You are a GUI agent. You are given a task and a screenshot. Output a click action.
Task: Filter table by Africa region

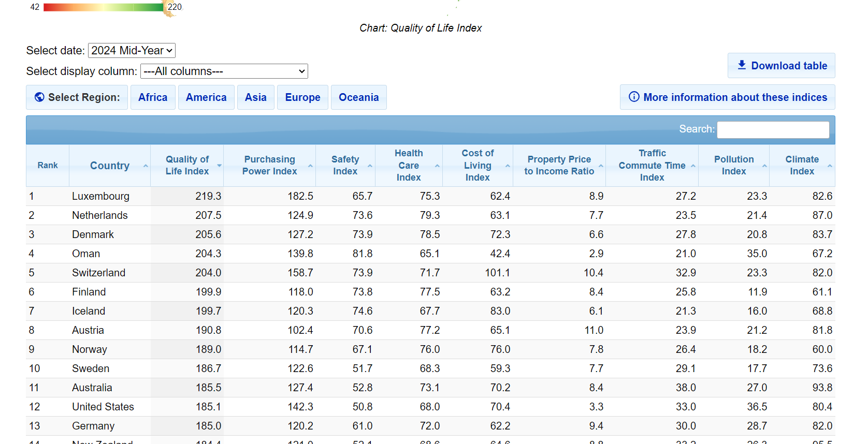tap(153, 97)
